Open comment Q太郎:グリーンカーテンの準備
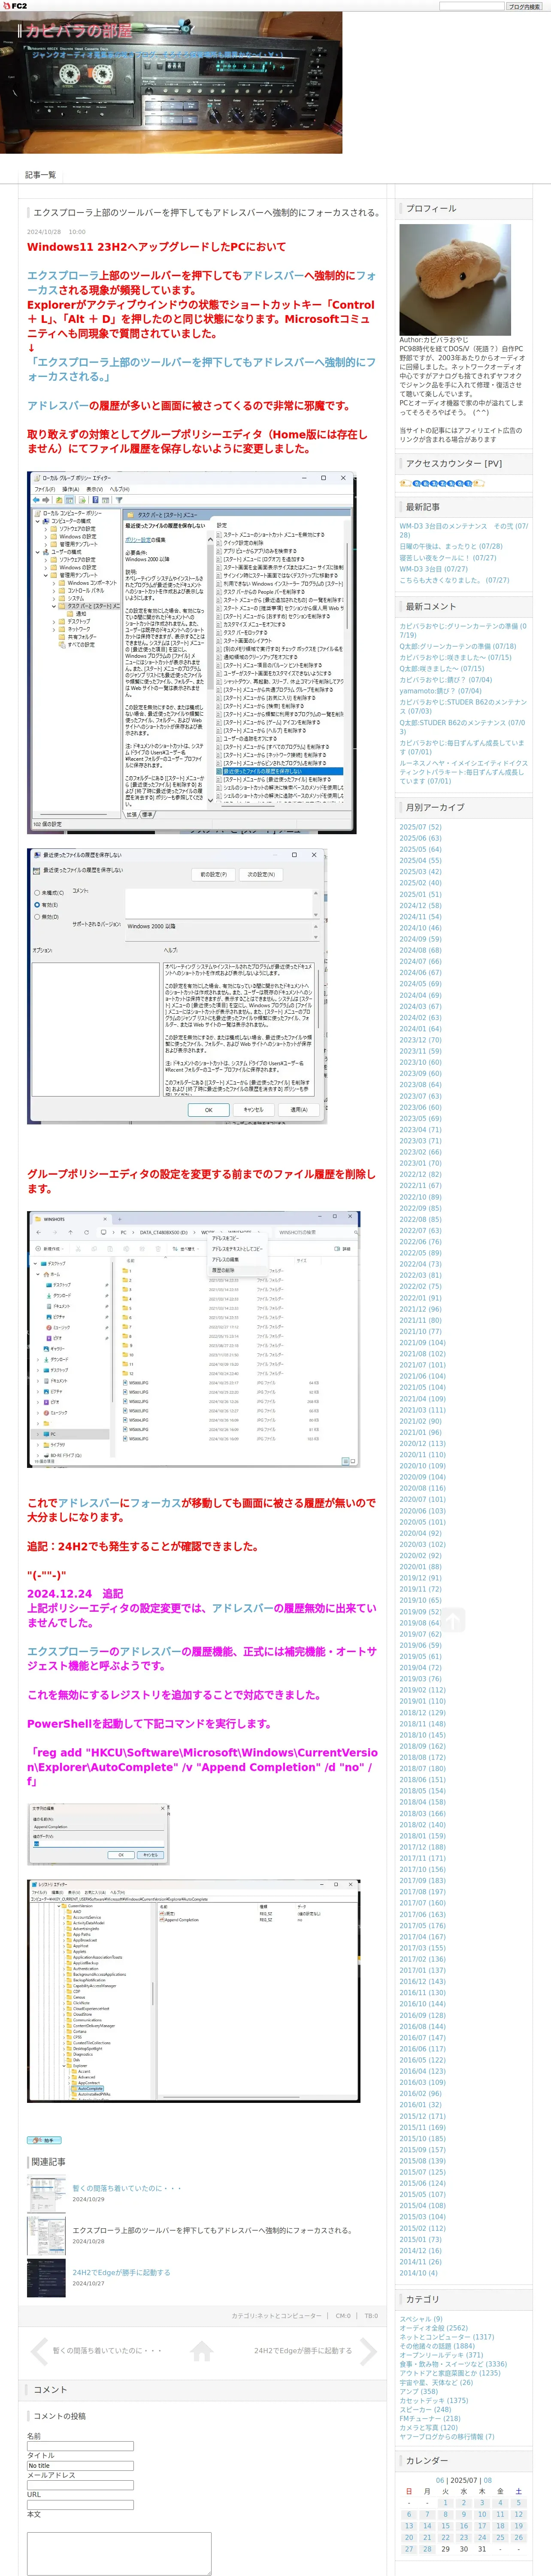 [x=458, y=646]
